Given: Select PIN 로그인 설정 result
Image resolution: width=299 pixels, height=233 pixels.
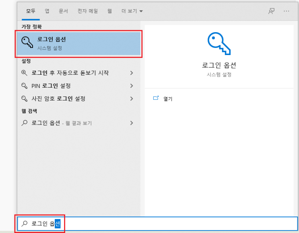Looking at the screenshot, I should point(79,86).
